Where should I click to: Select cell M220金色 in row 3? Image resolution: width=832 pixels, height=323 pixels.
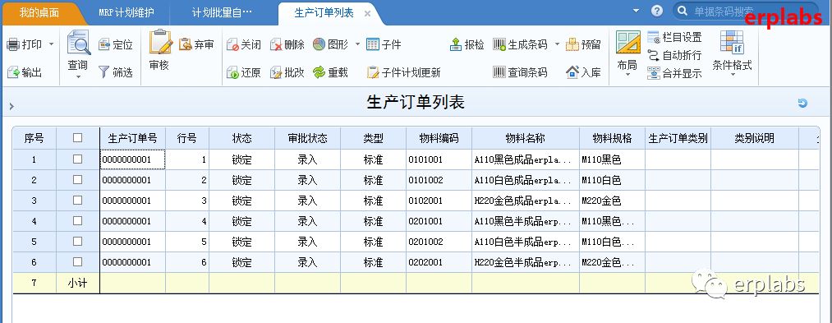point(613,201)
